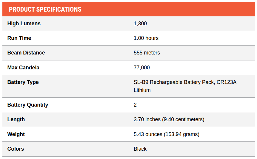
Task: Click the battery quantity value 2
Action: (135, 105)
